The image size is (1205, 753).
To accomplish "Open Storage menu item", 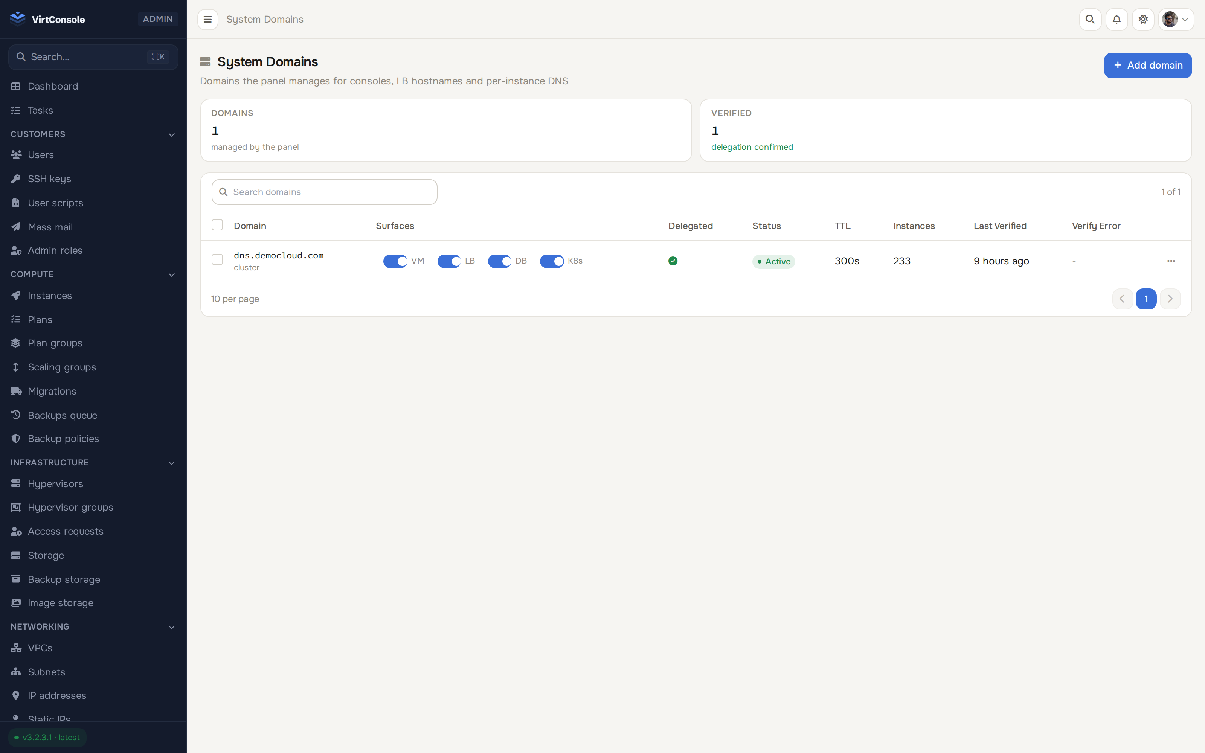I will pos(93,555).
